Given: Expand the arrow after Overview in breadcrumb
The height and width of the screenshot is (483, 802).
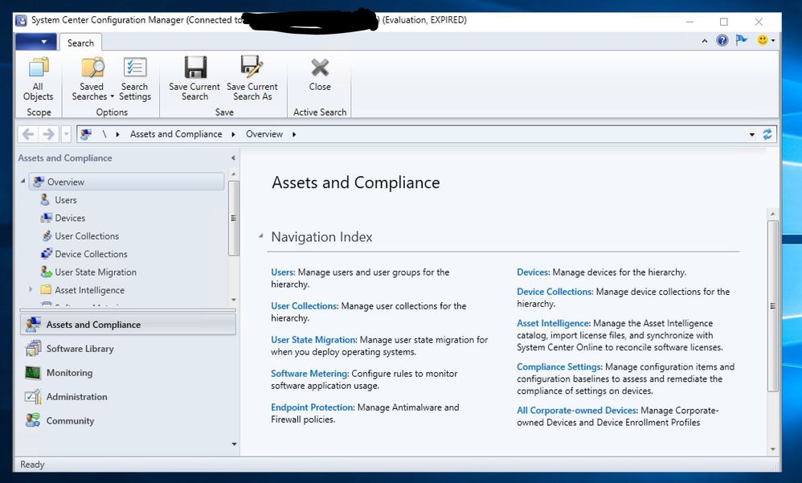Looking at the screenshot, I should pos(294,134).
